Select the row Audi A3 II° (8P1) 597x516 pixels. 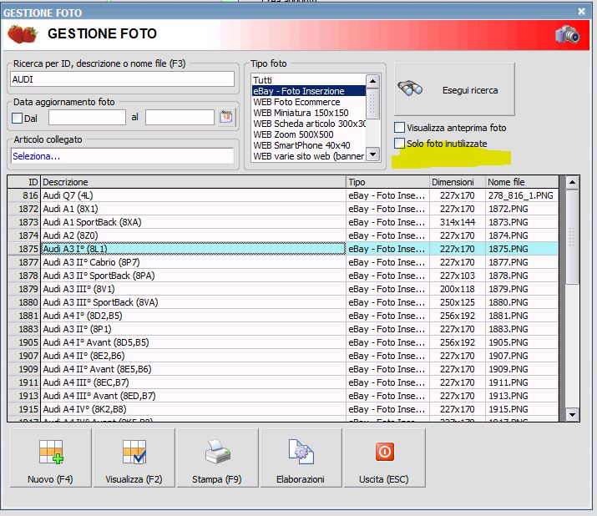(x=283, y=329)
